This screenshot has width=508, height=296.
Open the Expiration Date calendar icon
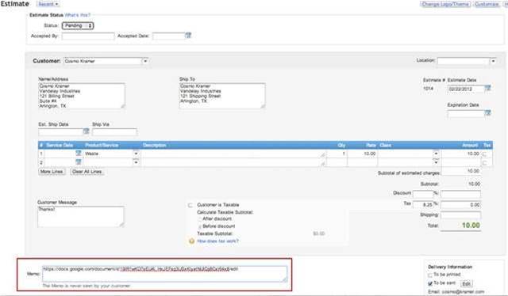[487, 112]
